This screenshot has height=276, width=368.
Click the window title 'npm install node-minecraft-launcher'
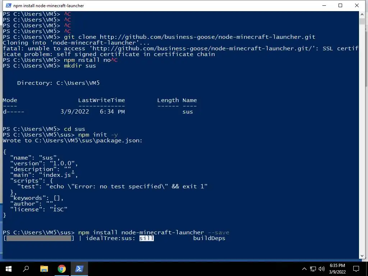pyautogui.click(x=49, y=6)
